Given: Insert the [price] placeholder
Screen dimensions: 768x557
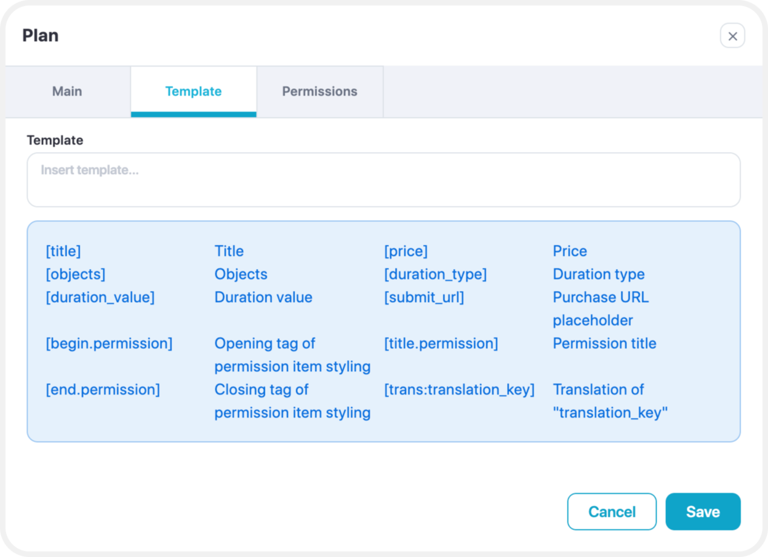Looking at the screenshot, I should 406,251.
